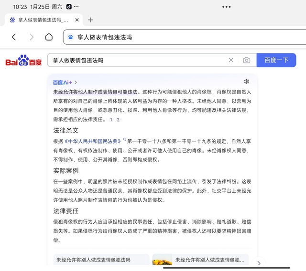Show more related cards with right chevron

coord(259,263)
